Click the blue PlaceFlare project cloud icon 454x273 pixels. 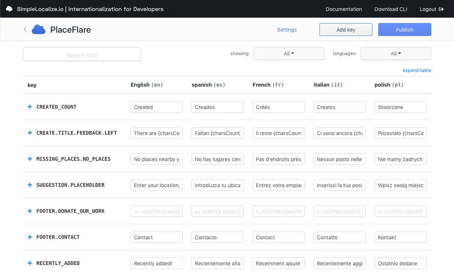(39, 29)
